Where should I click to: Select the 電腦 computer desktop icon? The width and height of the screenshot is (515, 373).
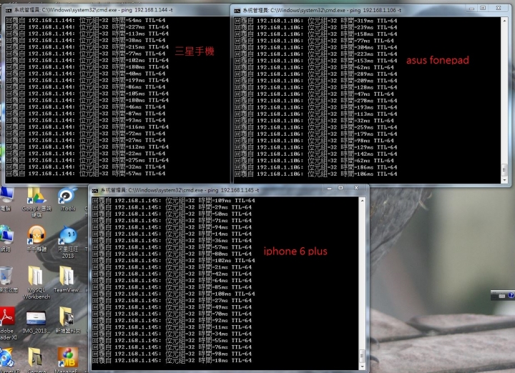[x=6, y=199]
